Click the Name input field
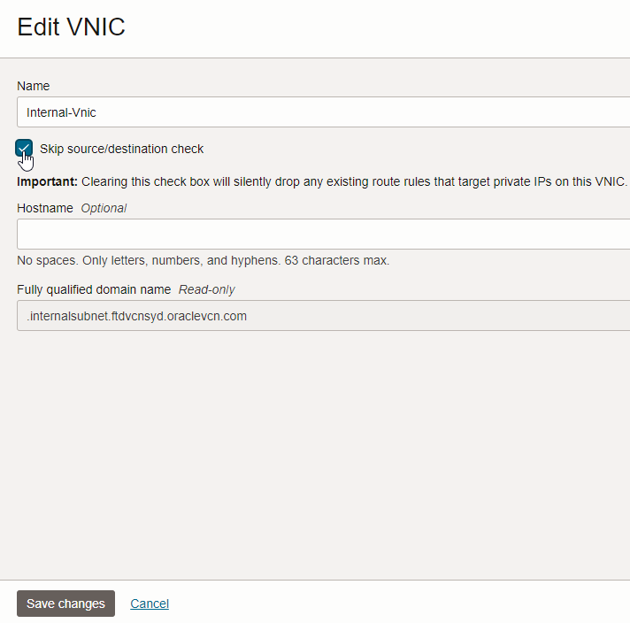The height and width of the screenshot is (623, 630). point(354,112)
